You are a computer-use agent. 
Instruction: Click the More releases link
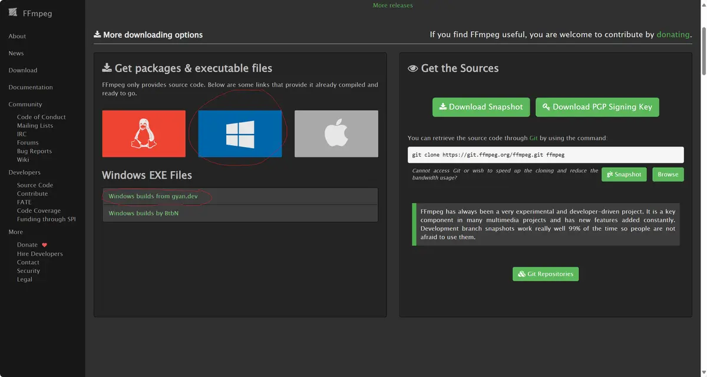pyautogui.click(x=393, y=5)
